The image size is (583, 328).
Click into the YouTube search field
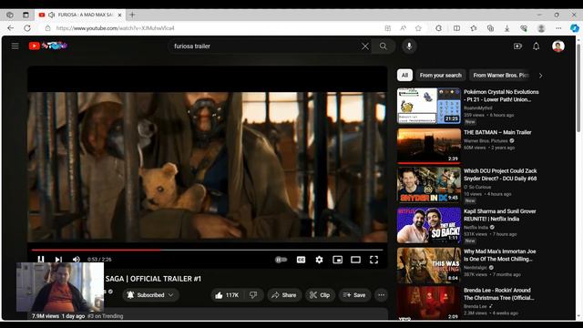click(266, 46)
